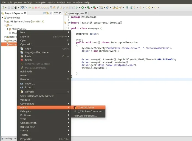Click the red Terminate stop icon
The width and height of the screenshot is (192, 141).
tap(36, 8)
